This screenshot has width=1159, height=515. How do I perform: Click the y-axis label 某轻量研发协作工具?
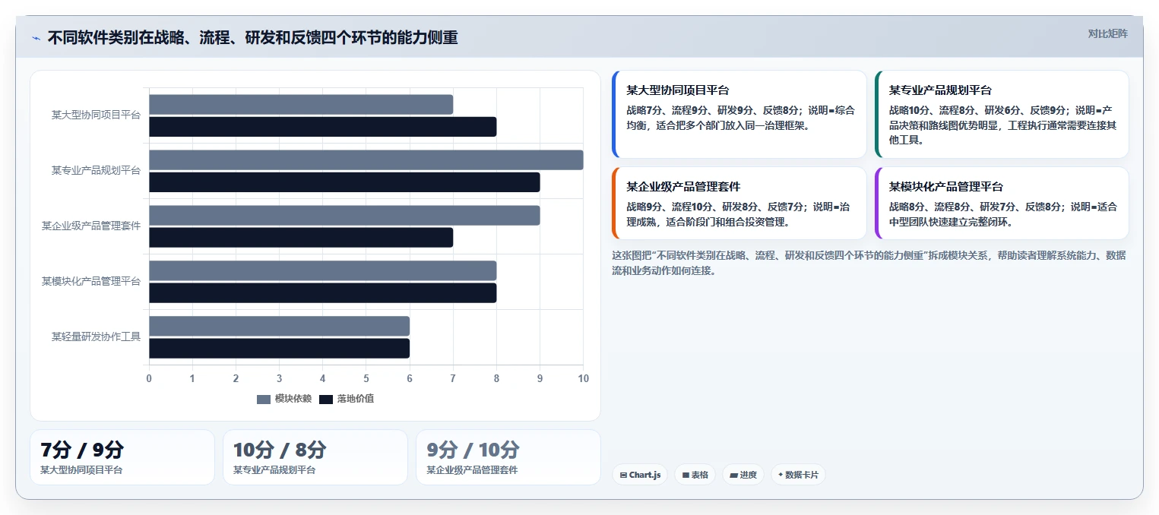(x=96, y=337)
